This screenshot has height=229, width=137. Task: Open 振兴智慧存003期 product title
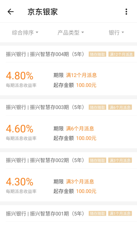[x=45, y=107]
